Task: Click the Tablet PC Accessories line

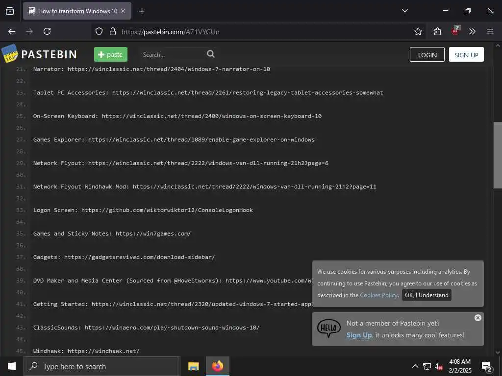Action: click(x=208, y=93)
